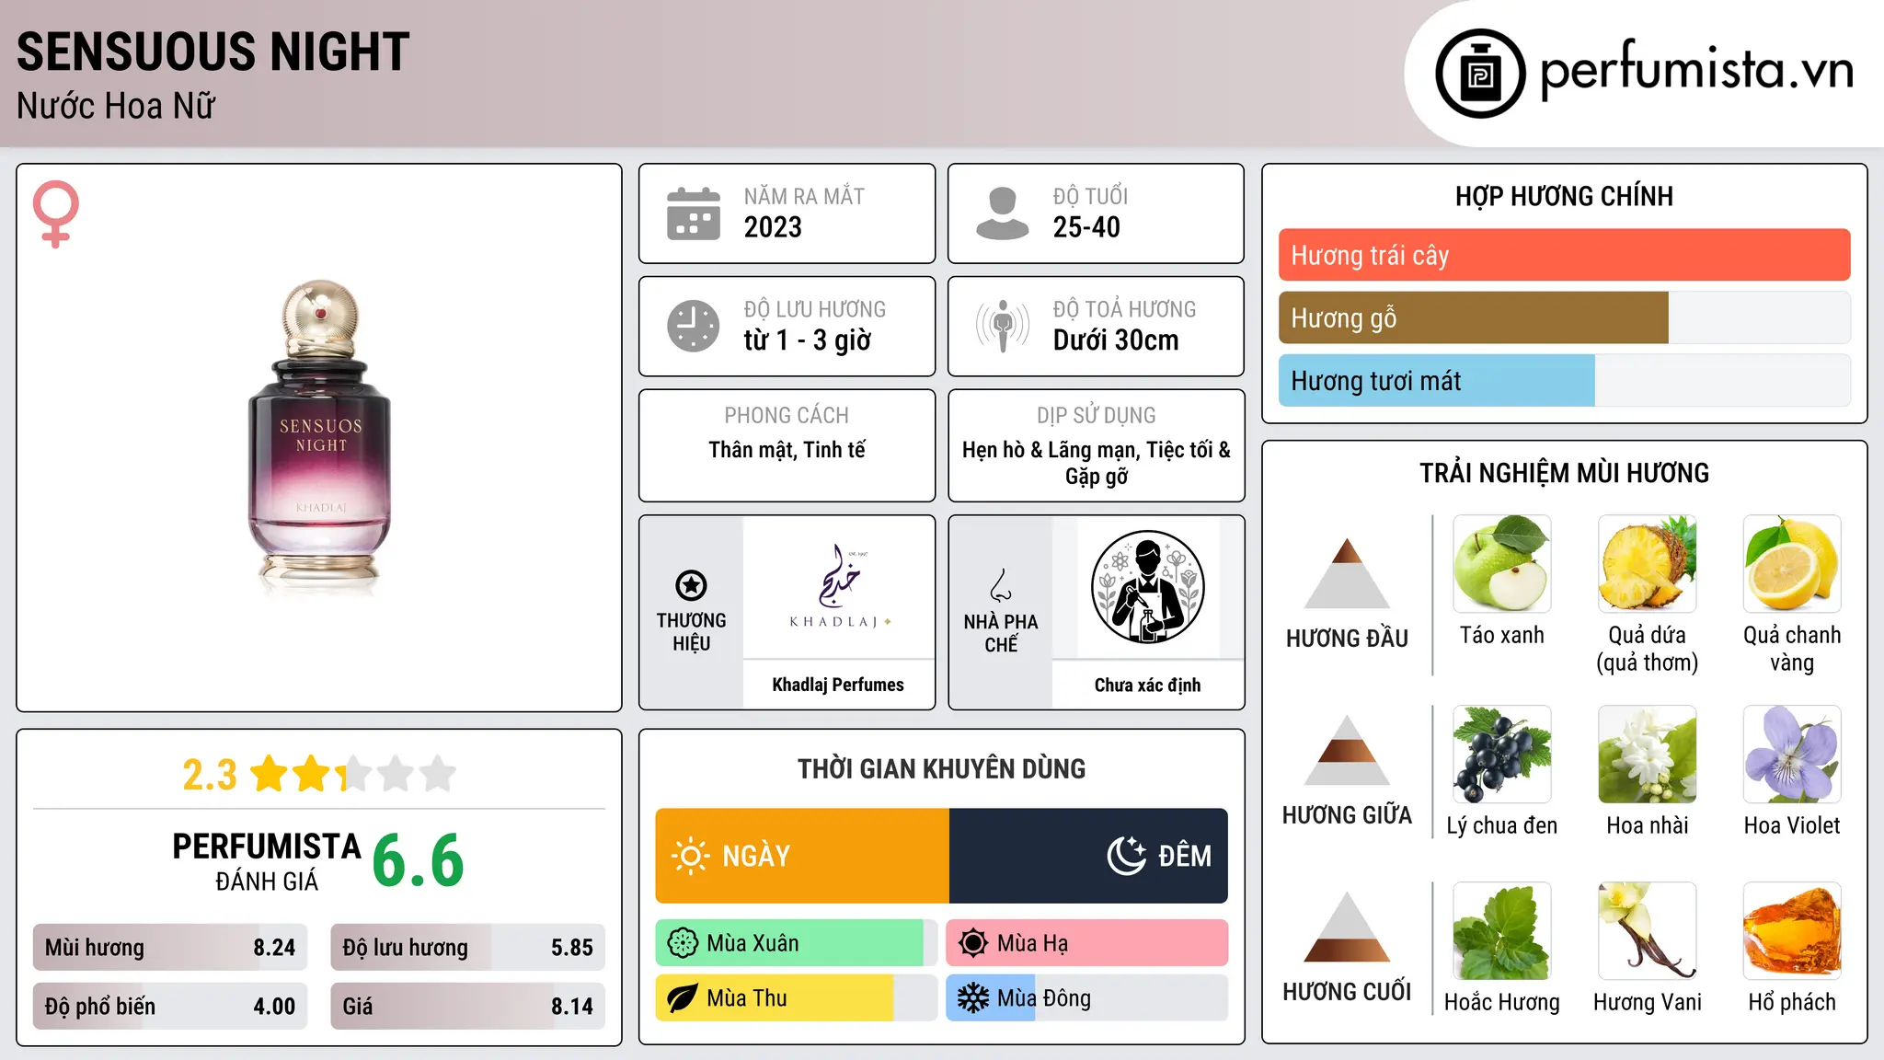Click the Hương trái cây accord bar
The image size is (1884, 1060).
1564,255
